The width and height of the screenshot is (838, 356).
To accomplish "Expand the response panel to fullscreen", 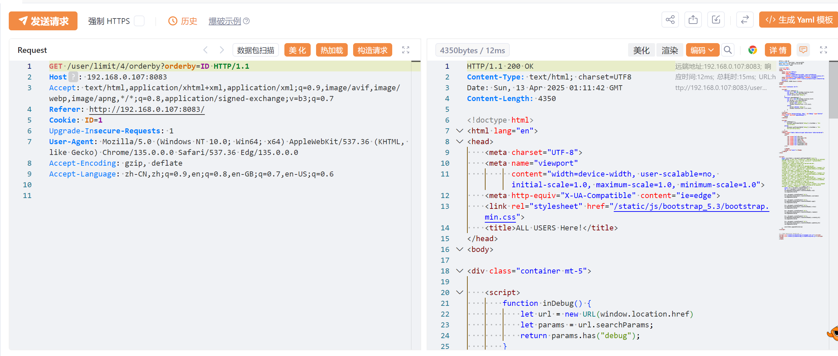I will [x=823, y=50].
